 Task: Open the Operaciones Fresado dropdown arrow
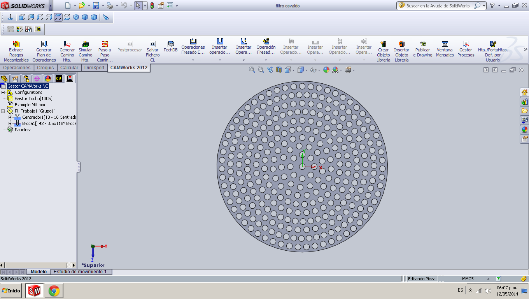(193, 60)
